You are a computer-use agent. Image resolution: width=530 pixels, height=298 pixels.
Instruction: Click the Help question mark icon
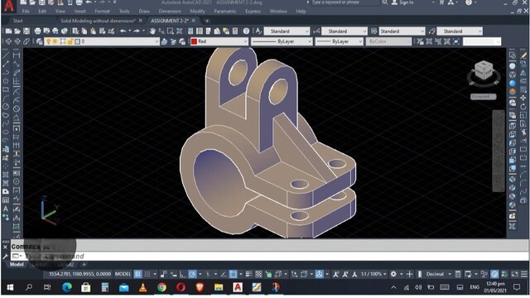246,31
